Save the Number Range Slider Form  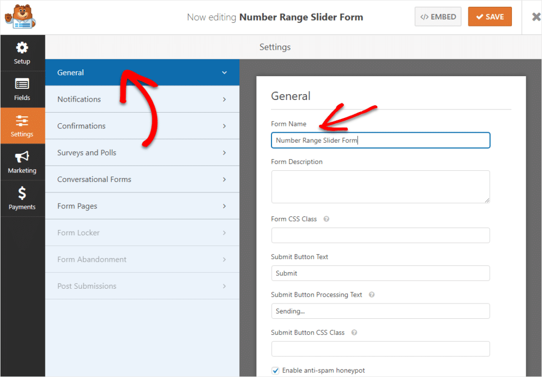tap(490, 16)
